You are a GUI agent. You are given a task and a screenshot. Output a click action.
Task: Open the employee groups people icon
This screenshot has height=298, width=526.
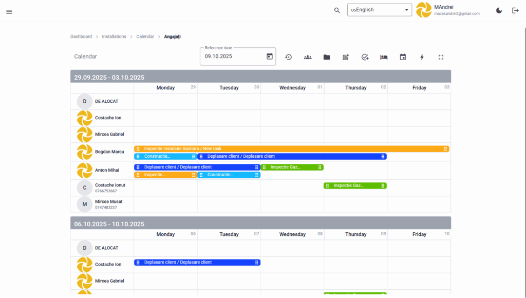coord(308,57)
